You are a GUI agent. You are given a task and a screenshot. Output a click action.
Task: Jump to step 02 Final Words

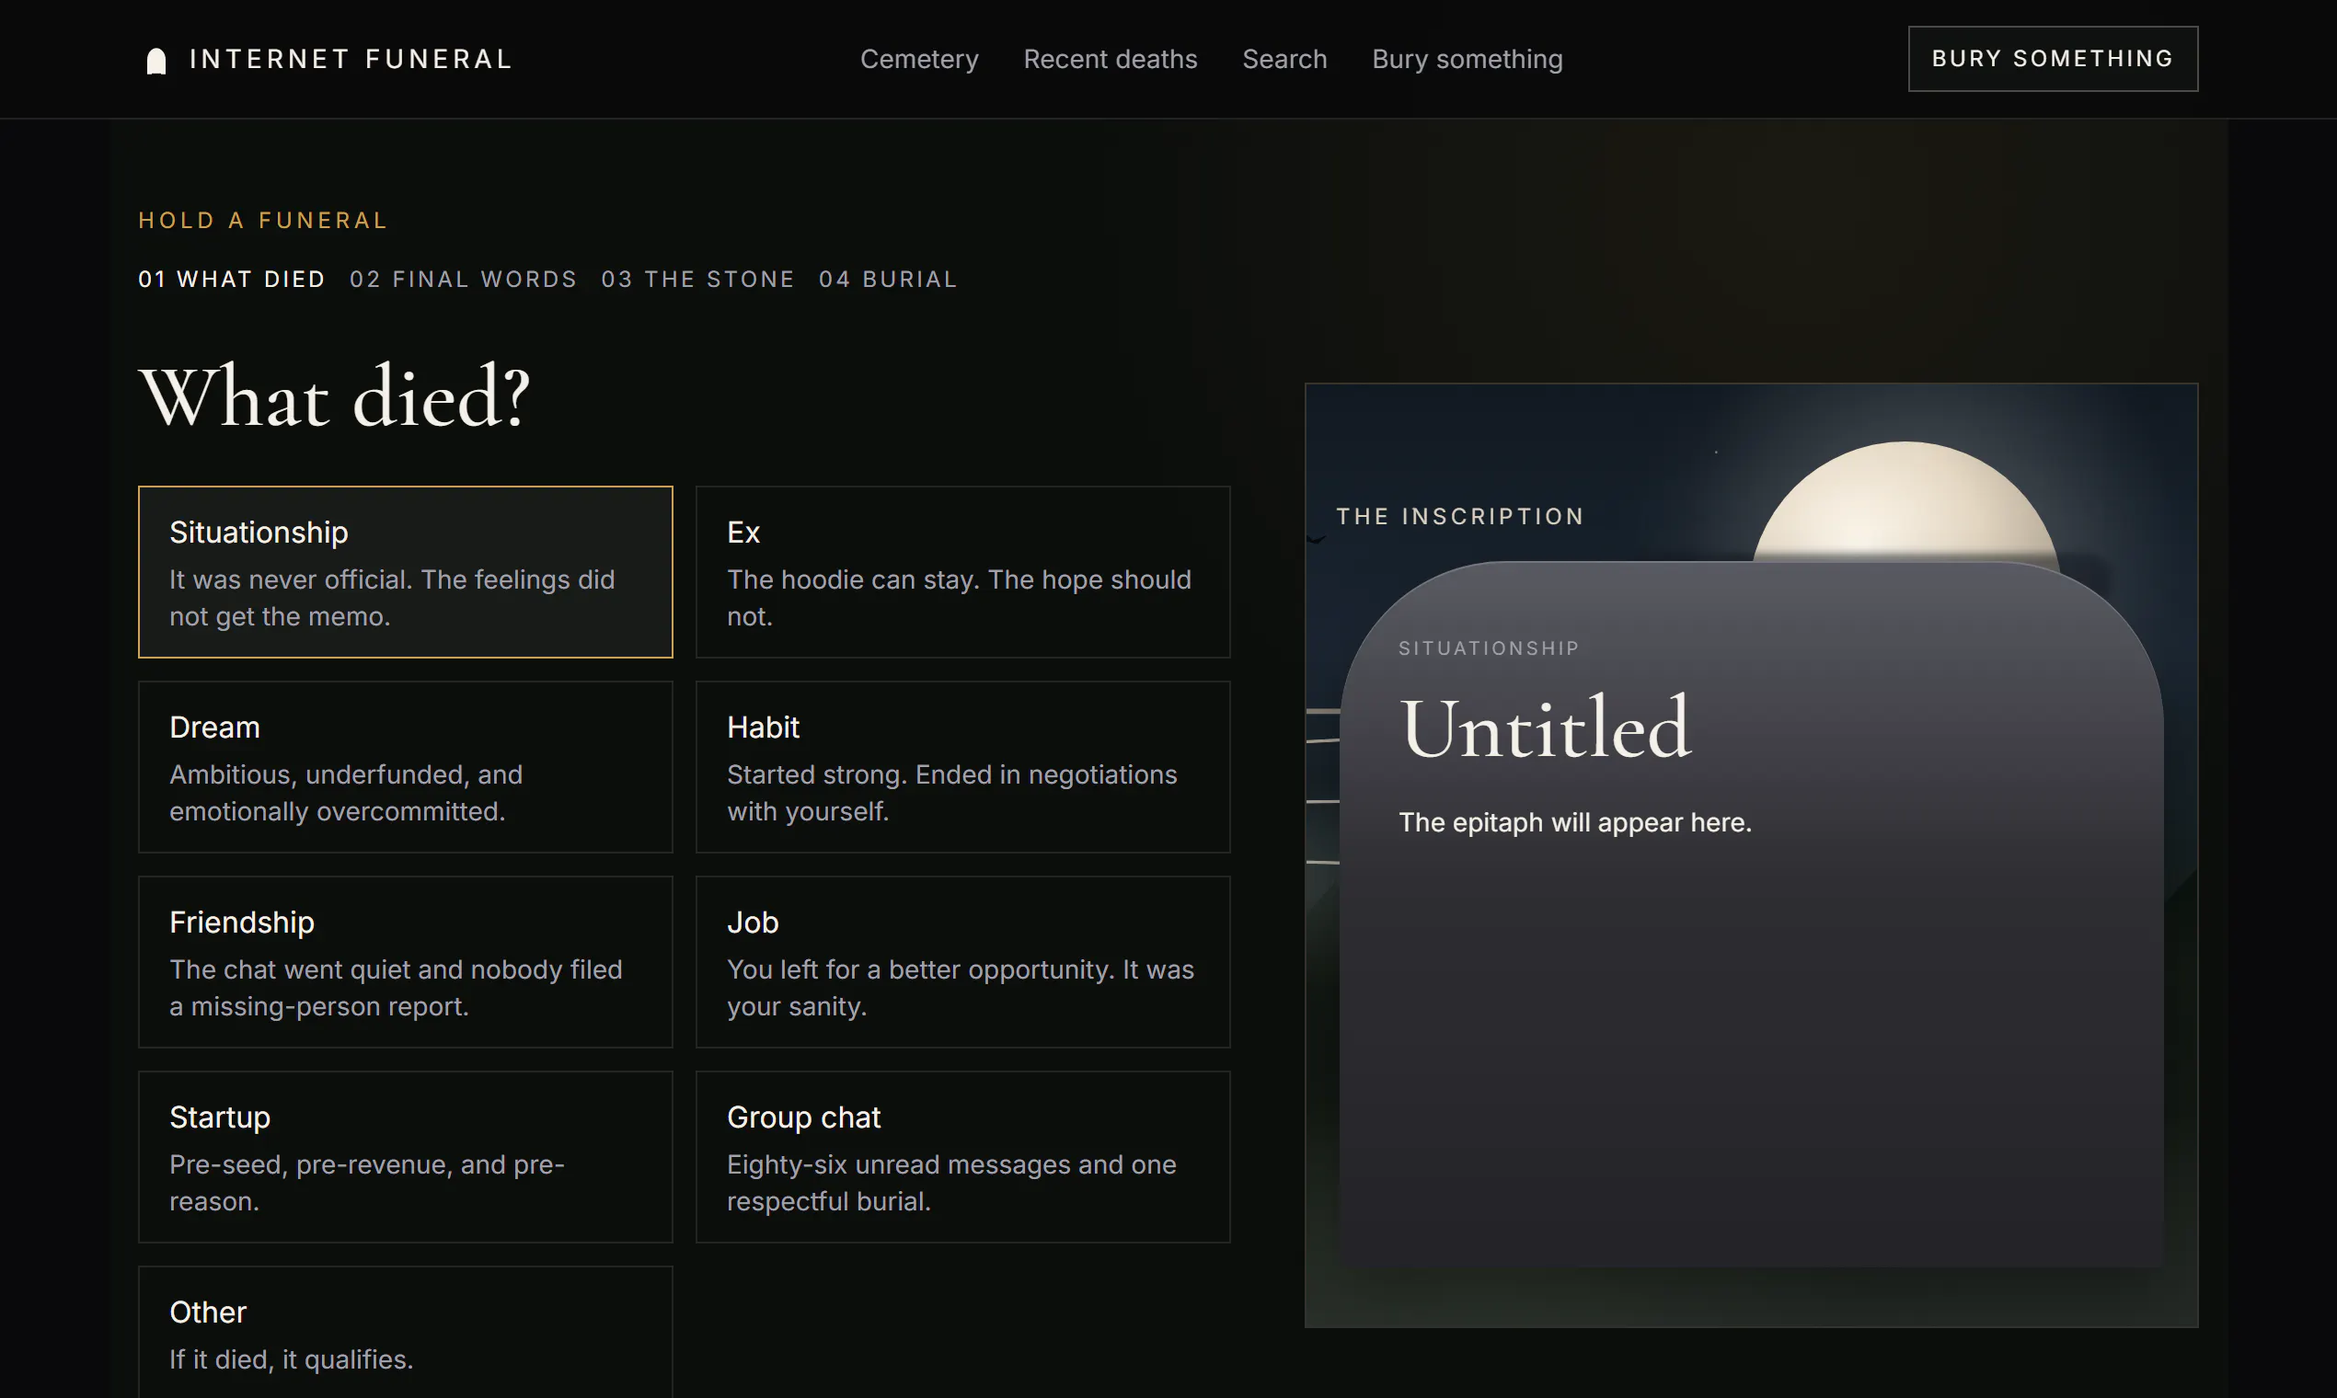click(x=464, y=280)
